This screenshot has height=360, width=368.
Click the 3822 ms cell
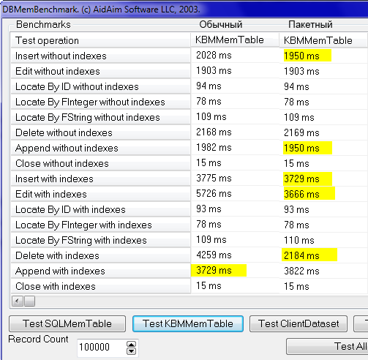[324, 271]
